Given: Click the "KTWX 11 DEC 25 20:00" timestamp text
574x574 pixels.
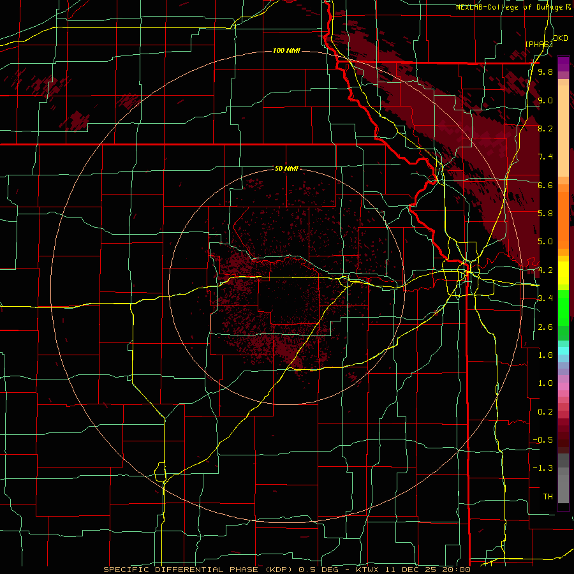Looking at the screenshot, I should (413, 570).
